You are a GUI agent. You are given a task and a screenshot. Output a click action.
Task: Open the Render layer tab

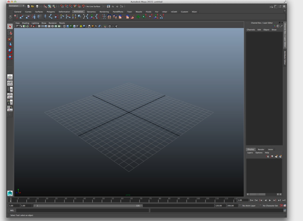click(x=261, y=149)
